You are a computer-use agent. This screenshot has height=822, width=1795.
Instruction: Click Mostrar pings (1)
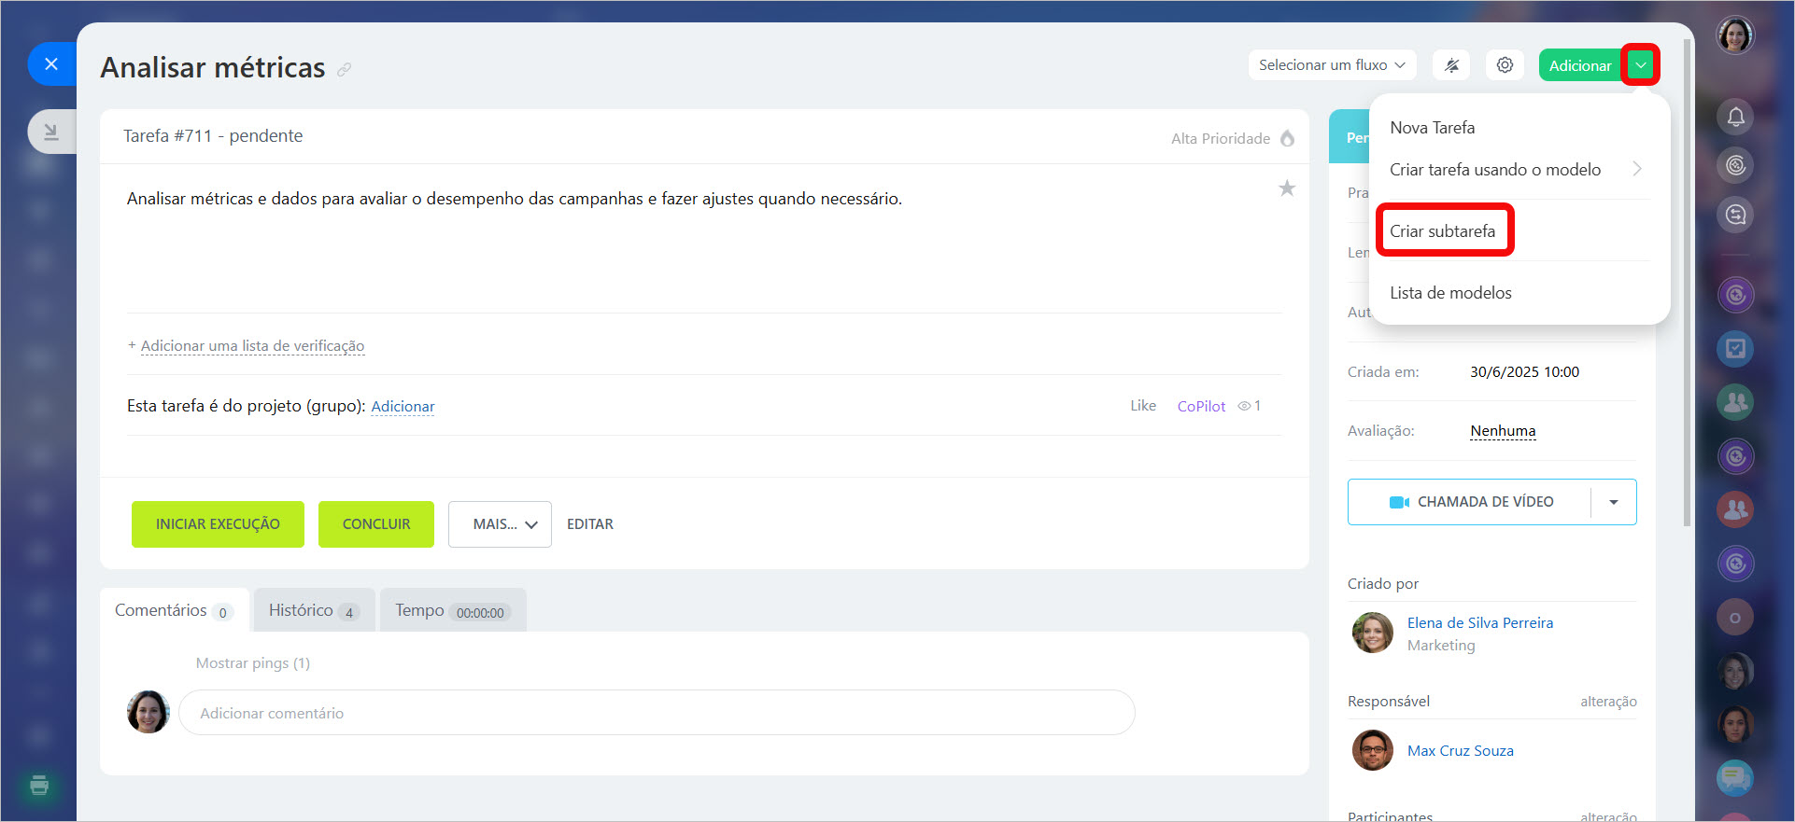[x=252, y=663]
